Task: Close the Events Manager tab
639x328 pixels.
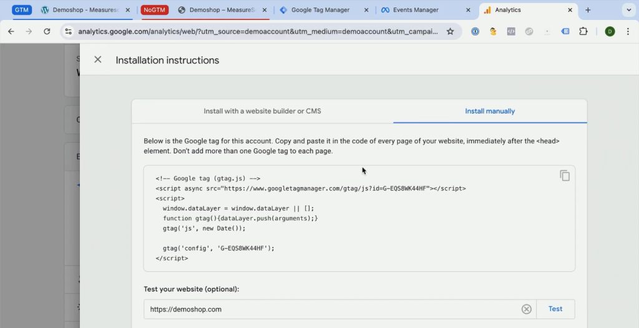Action: pyautogui.click(x=468, y=10)
